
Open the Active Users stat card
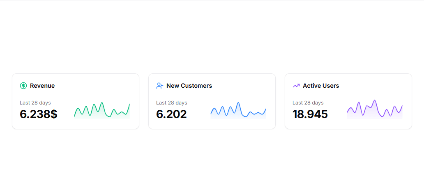pos(348,123)
